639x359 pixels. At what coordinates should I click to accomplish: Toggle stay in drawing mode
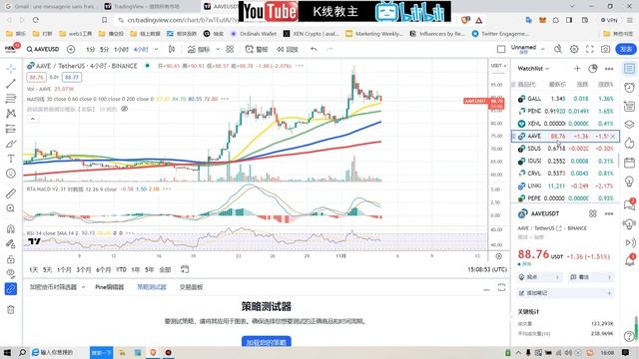(x=11, y=243)
